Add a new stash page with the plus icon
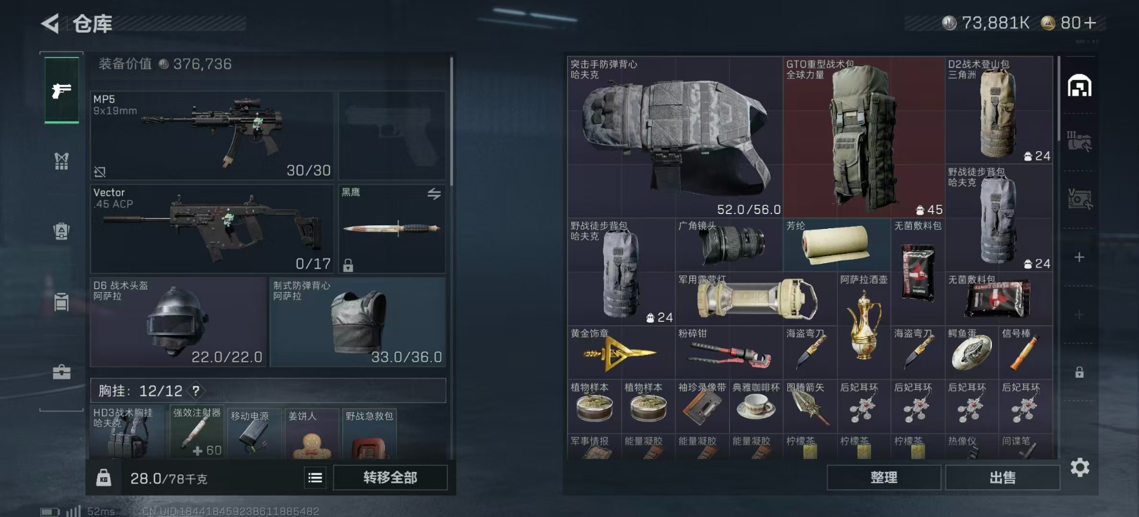The image size is (1139, 517). pos(1080,257)
